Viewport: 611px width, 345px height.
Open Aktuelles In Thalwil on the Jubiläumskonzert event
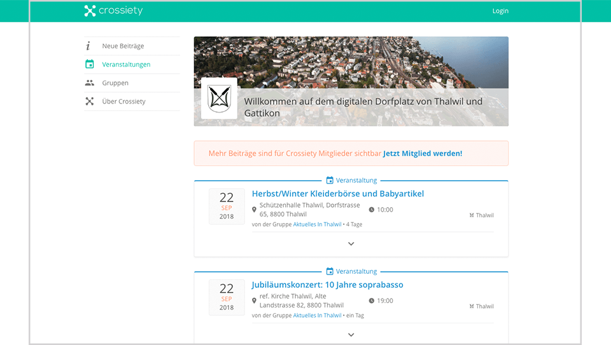point(317,315)
